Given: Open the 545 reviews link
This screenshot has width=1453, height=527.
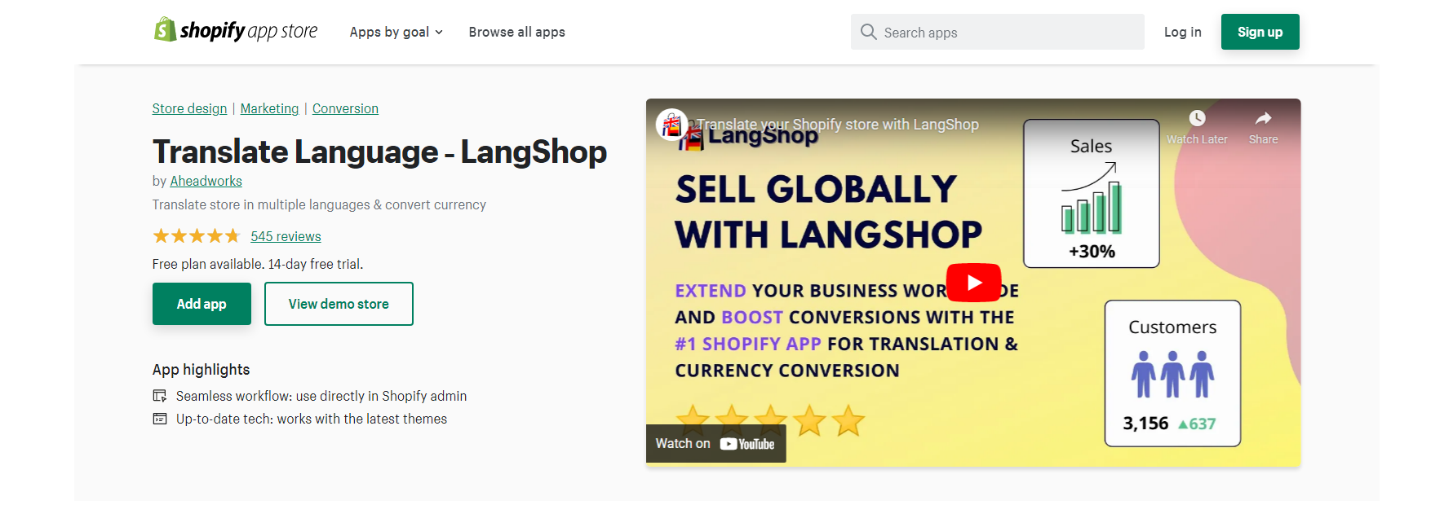Looking at the screenshot, I should click(286, 236).
